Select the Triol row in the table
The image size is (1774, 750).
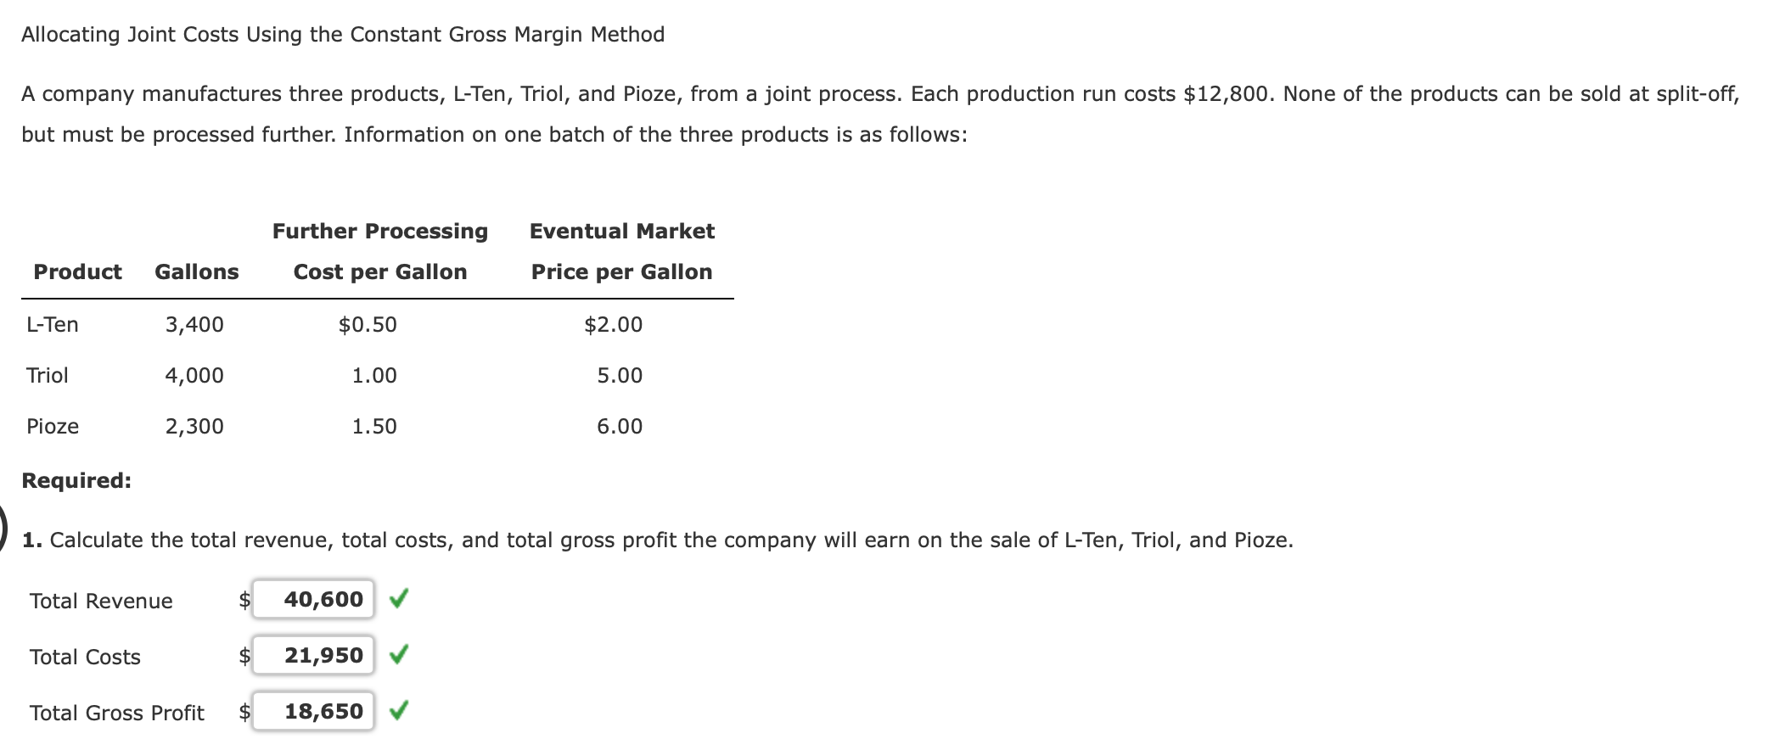[48, 375]
